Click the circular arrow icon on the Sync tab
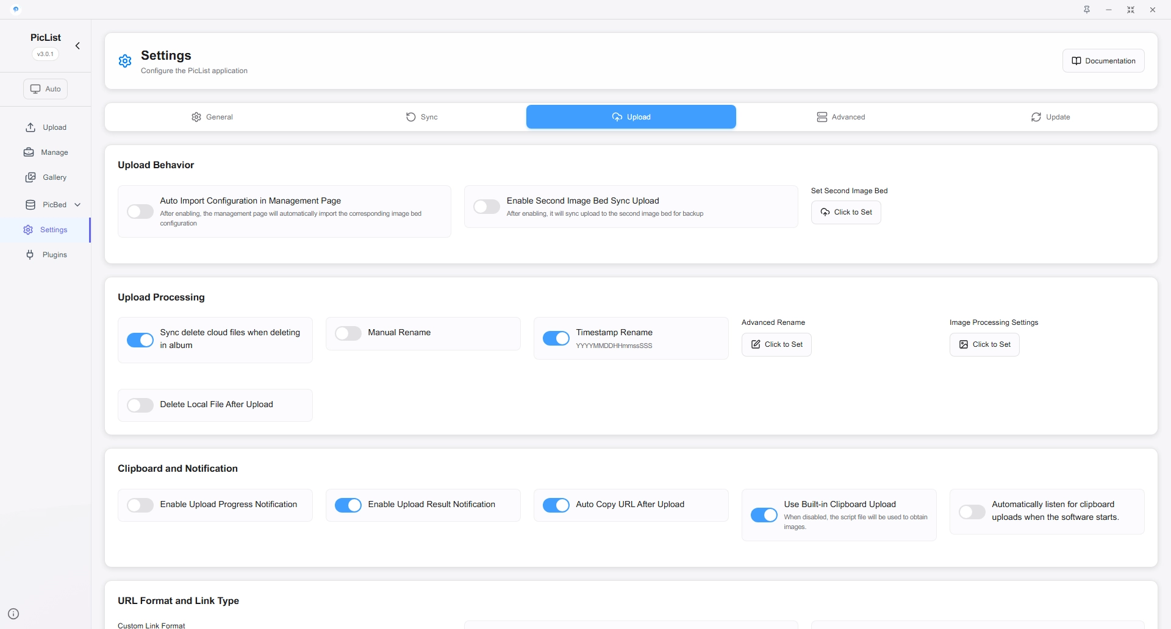The height and width of the screenshot is (629, 1171). click(411, 117)
